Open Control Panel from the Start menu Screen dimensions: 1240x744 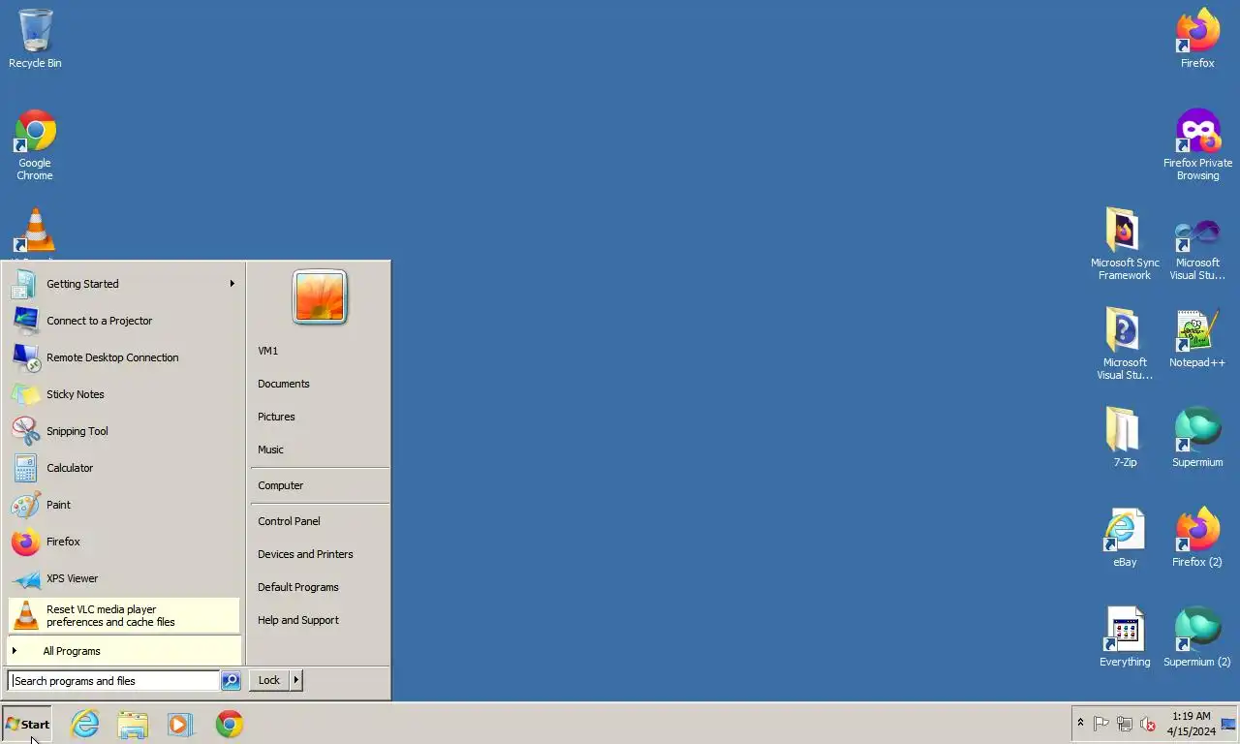320,521
